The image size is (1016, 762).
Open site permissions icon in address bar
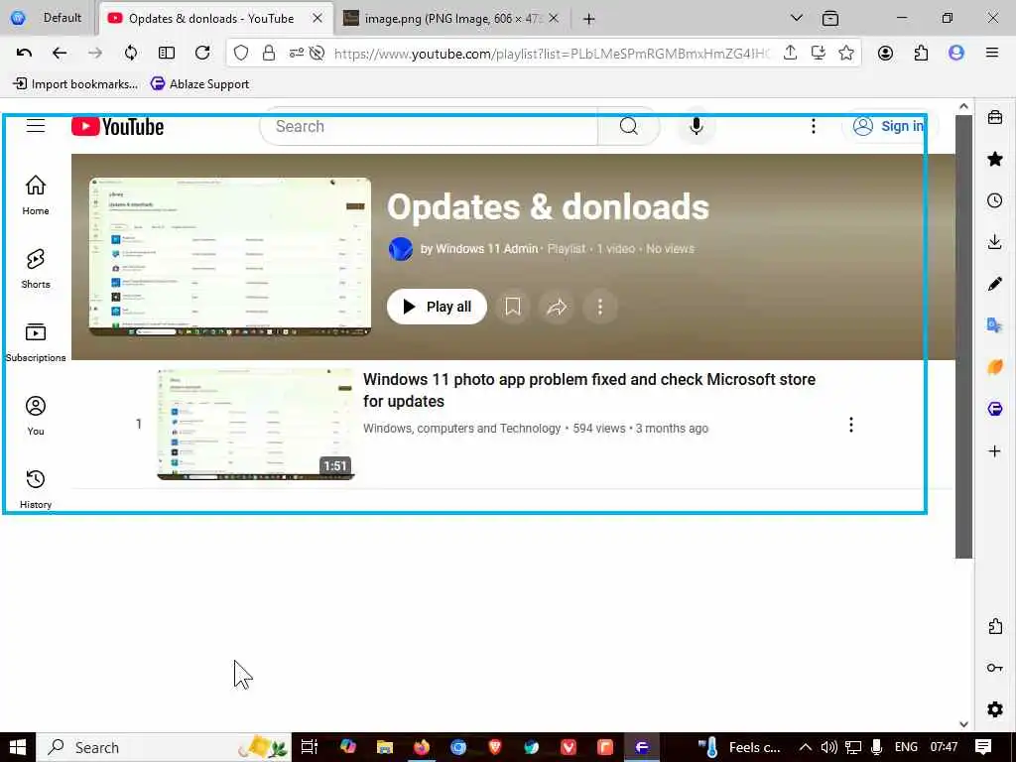point(296,54)
